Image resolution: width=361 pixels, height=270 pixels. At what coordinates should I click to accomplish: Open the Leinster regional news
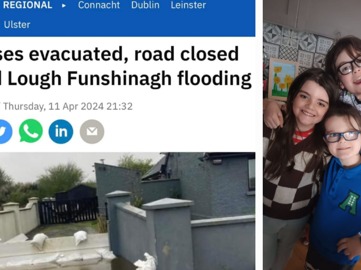tap(188, 5)
